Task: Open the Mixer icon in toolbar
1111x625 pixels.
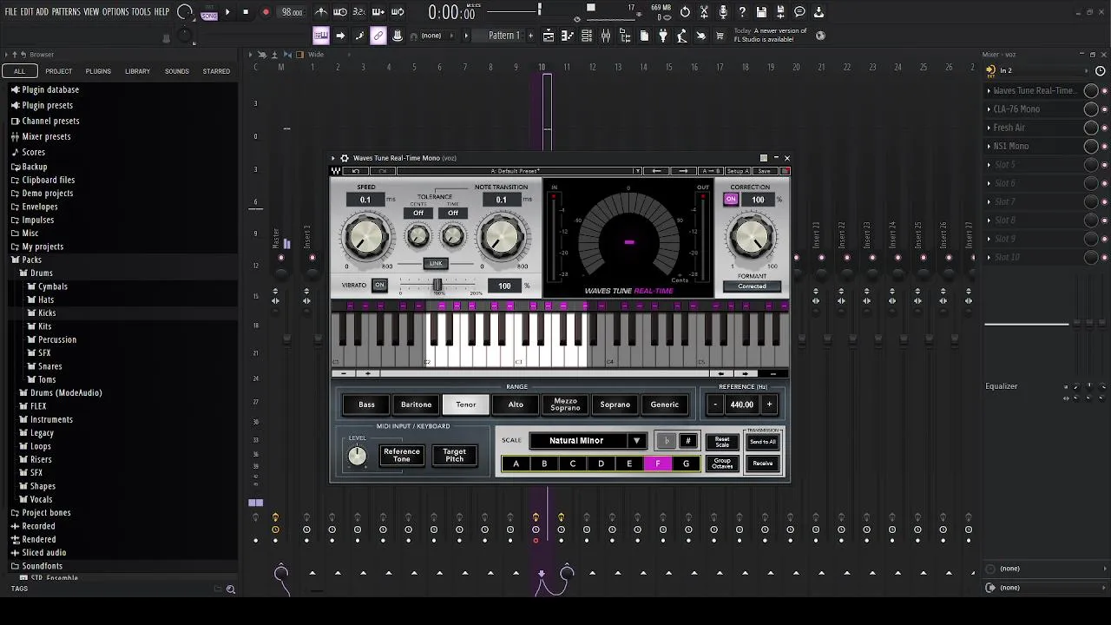Action: pos(606,36)
